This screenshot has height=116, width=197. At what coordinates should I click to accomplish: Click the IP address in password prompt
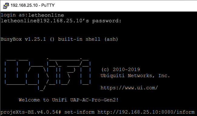point(61,21)
